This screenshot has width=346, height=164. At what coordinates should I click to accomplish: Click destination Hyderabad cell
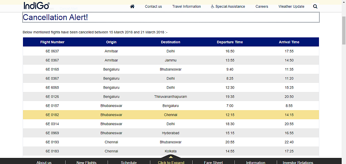point(171,133)
